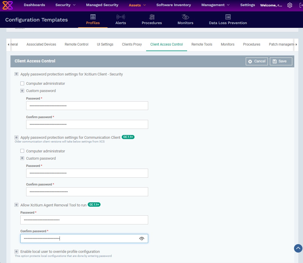Select the Client Access Control tab
The width and height of the screenshot is (303, 263).
[x=166, y=44]
